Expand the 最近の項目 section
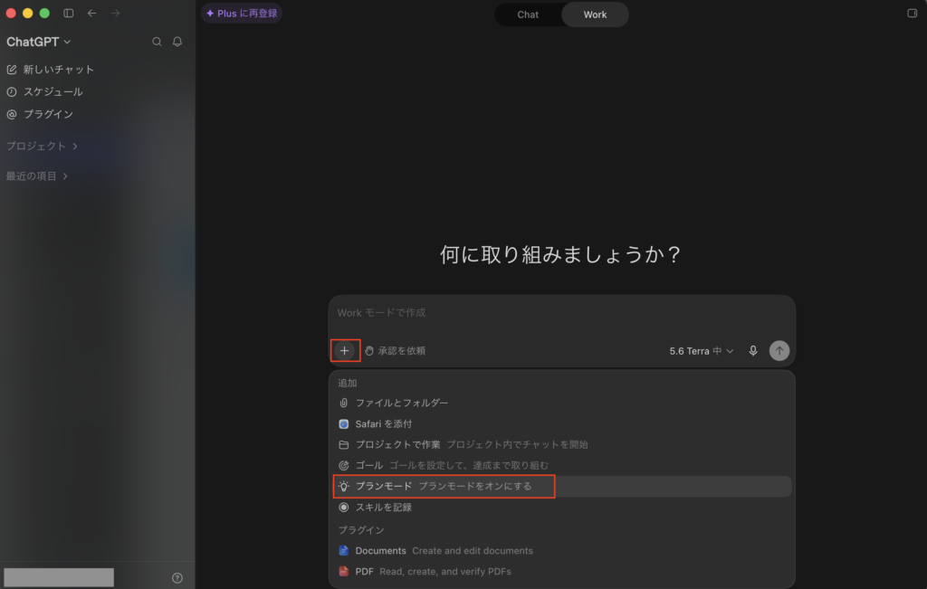The width and height of the screenshot is (927, 589). (36, 176)
